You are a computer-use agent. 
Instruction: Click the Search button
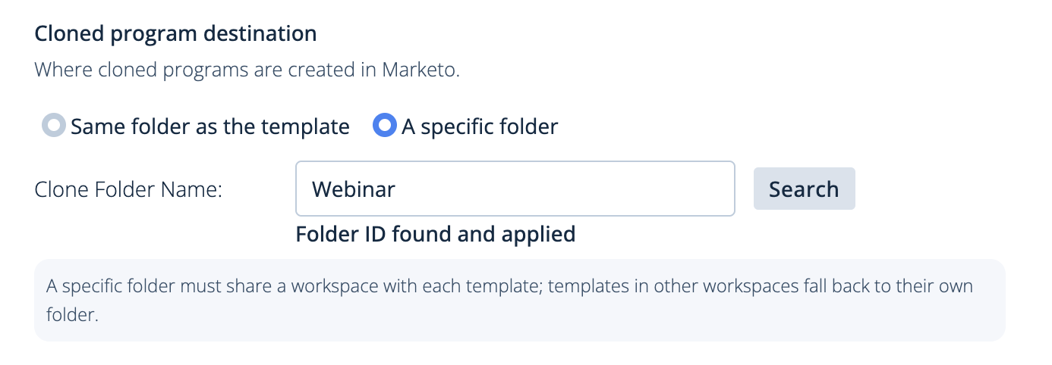804,189
